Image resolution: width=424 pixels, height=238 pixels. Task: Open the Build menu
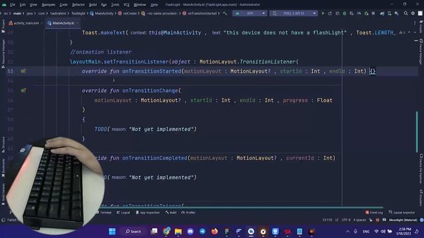[x=93, y=5]
